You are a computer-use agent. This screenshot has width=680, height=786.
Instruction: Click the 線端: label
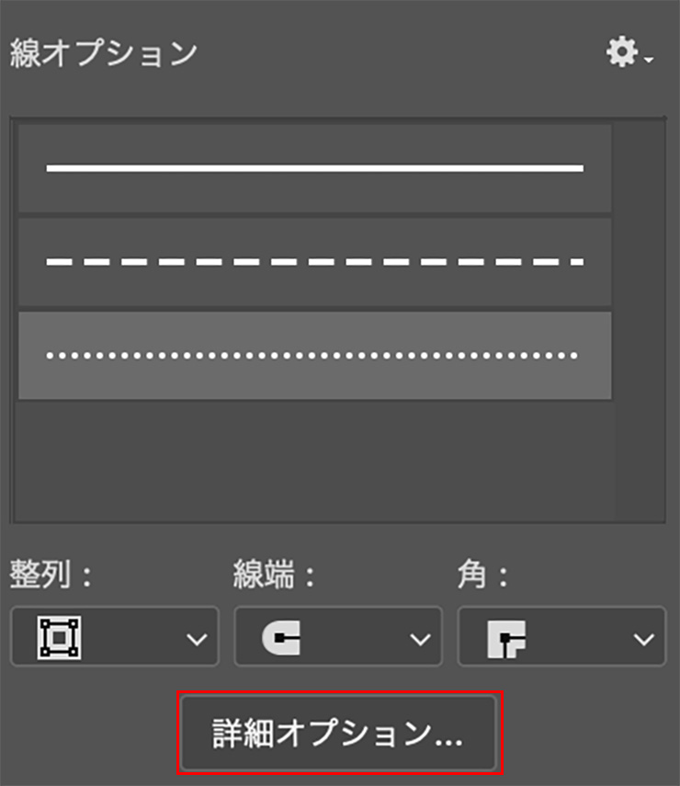[x=274, y=575]
